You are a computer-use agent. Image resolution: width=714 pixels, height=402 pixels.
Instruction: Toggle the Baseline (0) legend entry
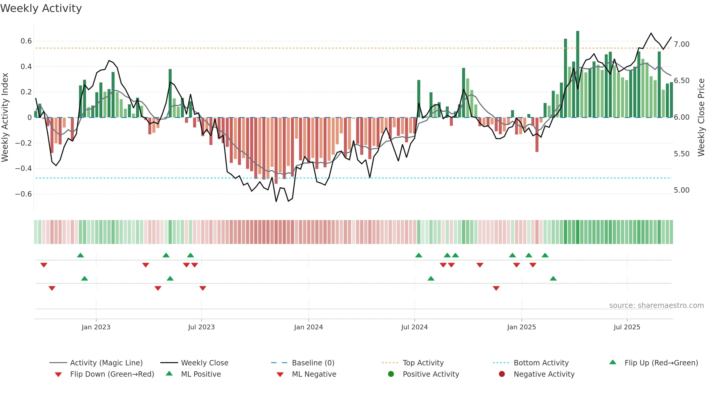(303, 363)
